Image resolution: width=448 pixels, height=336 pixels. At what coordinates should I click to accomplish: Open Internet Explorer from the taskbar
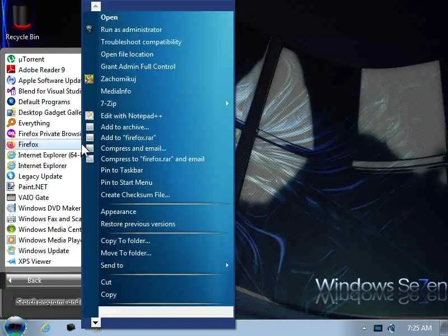click(x=45, y=328)
